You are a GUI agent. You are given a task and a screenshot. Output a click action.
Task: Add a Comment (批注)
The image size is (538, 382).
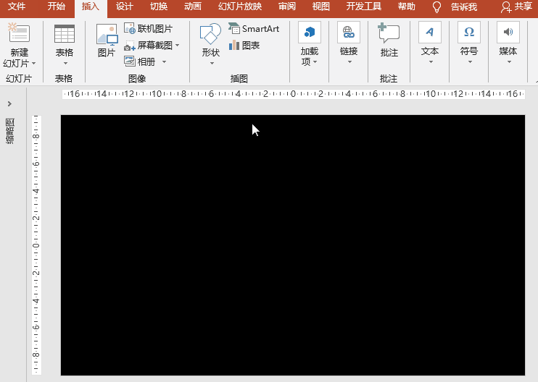[389, 40]
